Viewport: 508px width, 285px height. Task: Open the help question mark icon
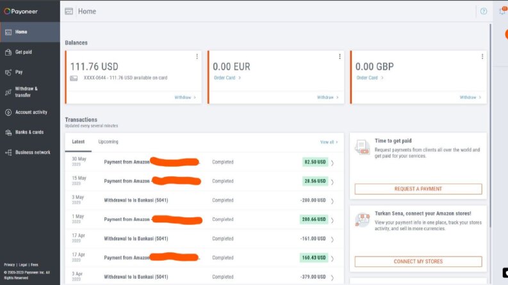[x=484, y=12]
